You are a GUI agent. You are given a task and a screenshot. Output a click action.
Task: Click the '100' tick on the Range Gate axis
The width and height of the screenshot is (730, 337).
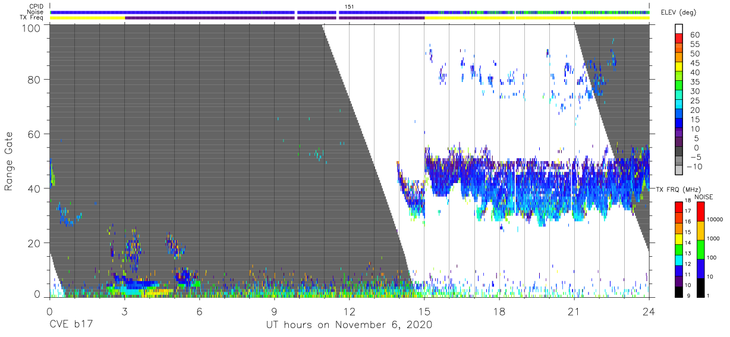pos(31,27)
